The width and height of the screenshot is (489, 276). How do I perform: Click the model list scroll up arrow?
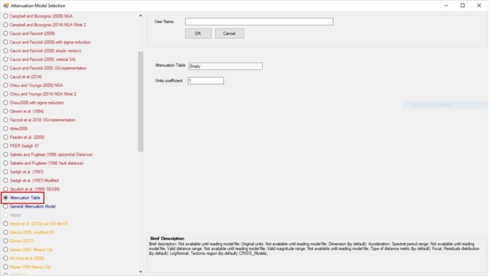140,16
